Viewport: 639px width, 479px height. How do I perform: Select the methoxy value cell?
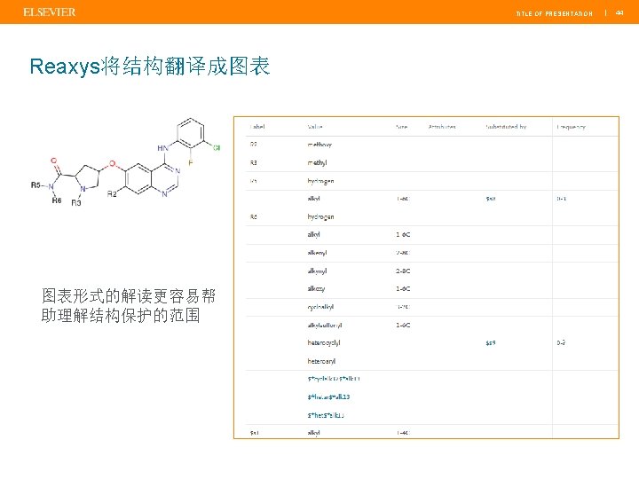coord(319,145)
